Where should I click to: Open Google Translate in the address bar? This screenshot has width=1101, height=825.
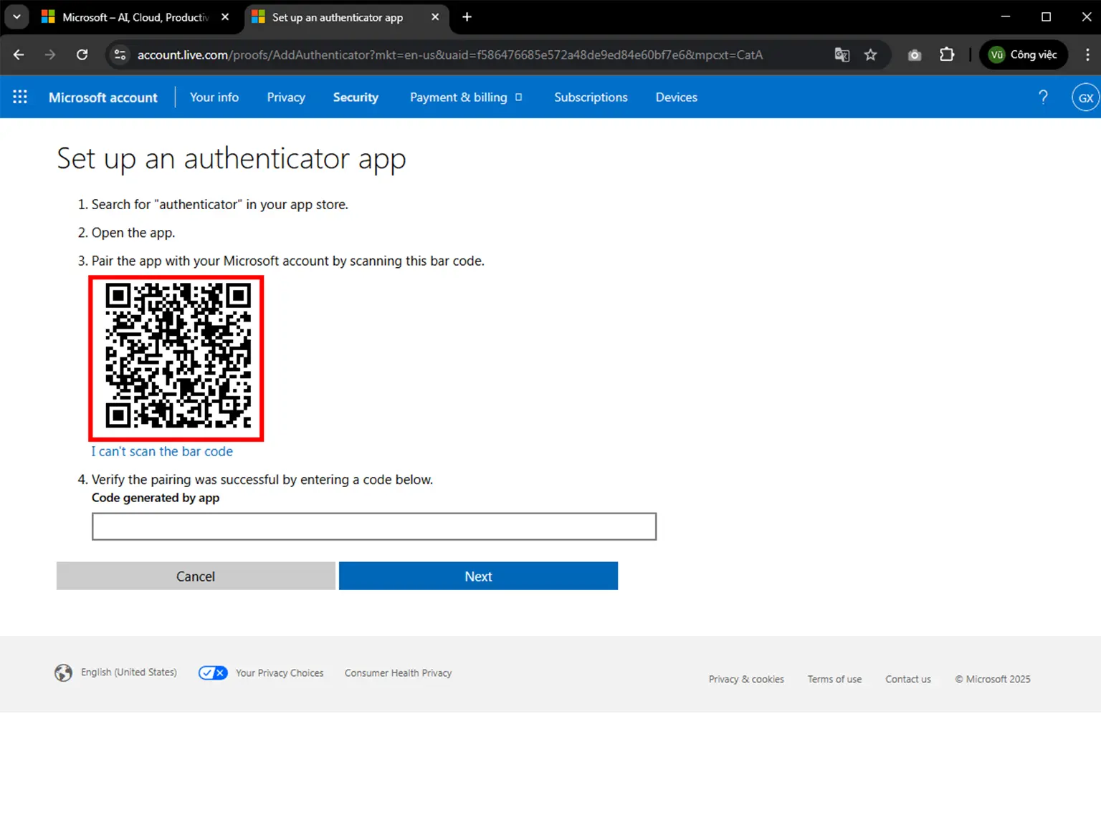[842, 54]
